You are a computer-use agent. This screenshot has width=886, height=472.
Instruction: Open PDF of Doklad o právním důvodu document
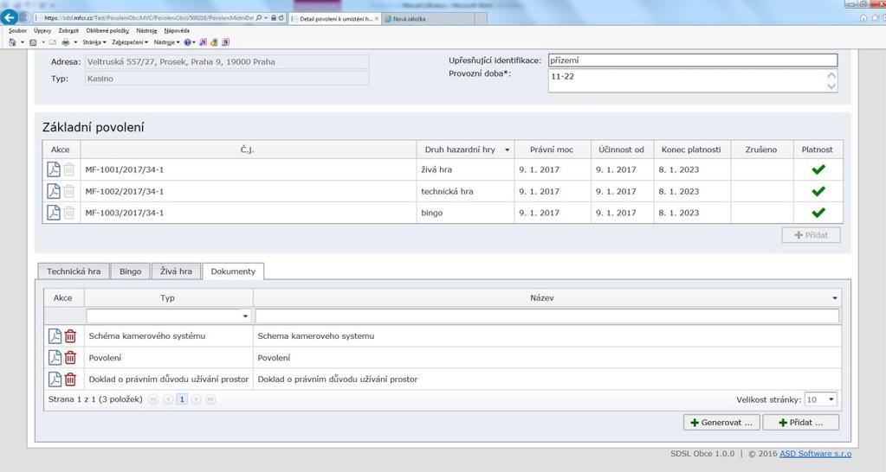(55, 379)
